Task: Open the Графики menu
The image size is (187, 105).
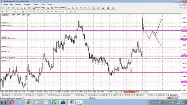Action: tap(27, 4)
